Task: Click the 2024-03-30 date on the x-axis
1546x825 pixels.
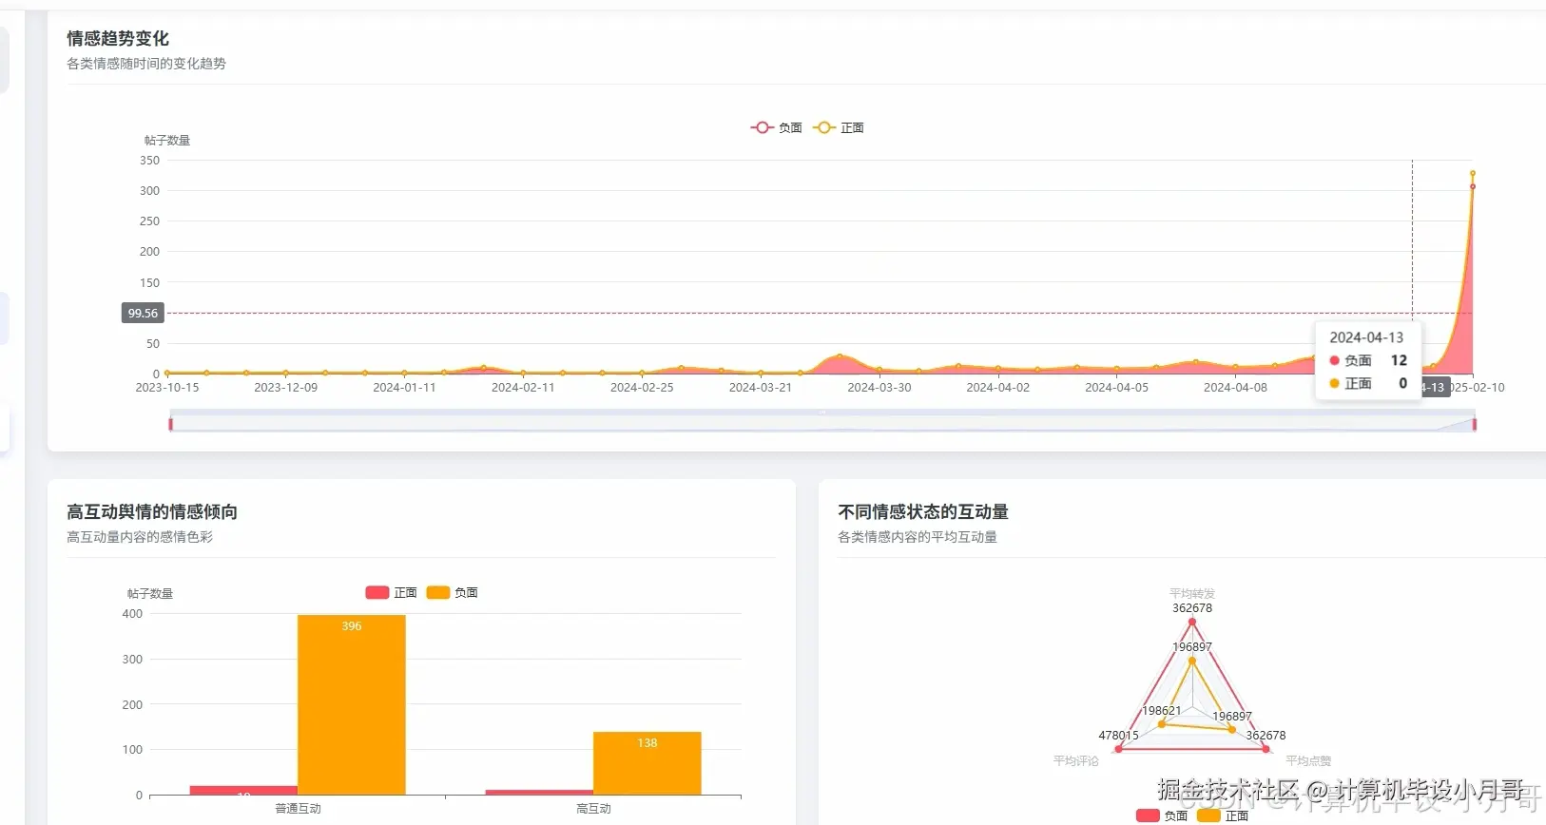Action: click(879, 387)
